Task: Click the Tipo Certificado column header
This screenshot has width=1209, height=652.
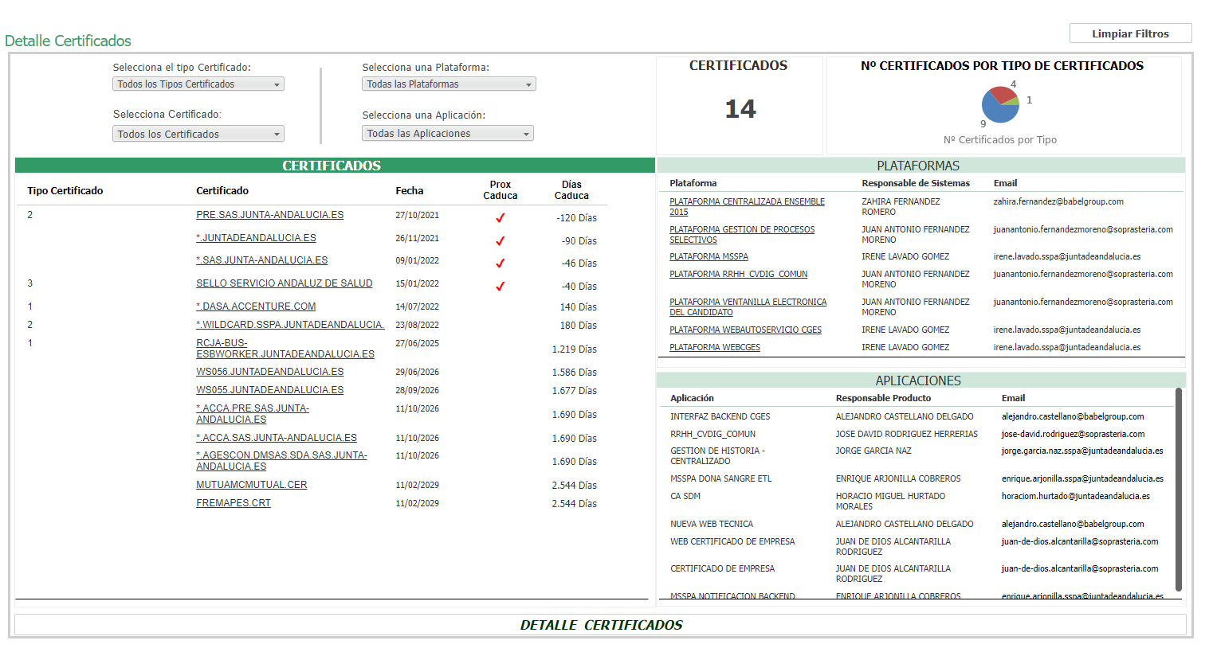Action: click(65, 191)
